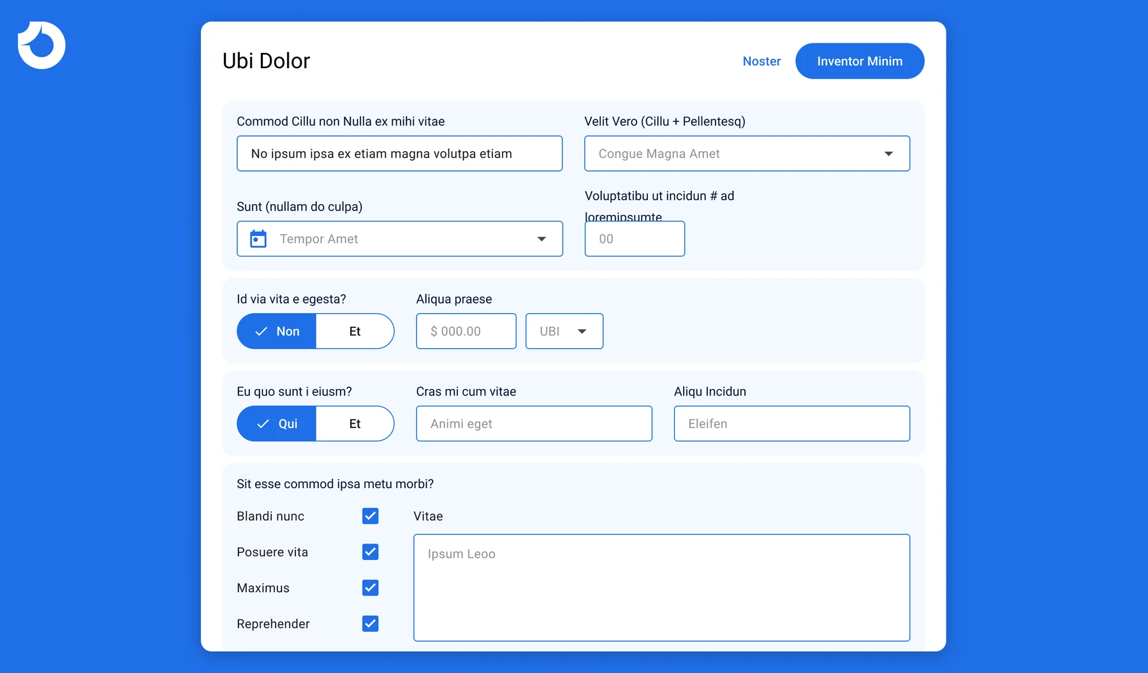Uncheck the Posuere vita checkbox

point(371,552)
